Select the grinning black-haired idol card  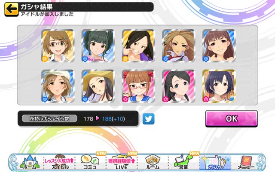(138, 46)
